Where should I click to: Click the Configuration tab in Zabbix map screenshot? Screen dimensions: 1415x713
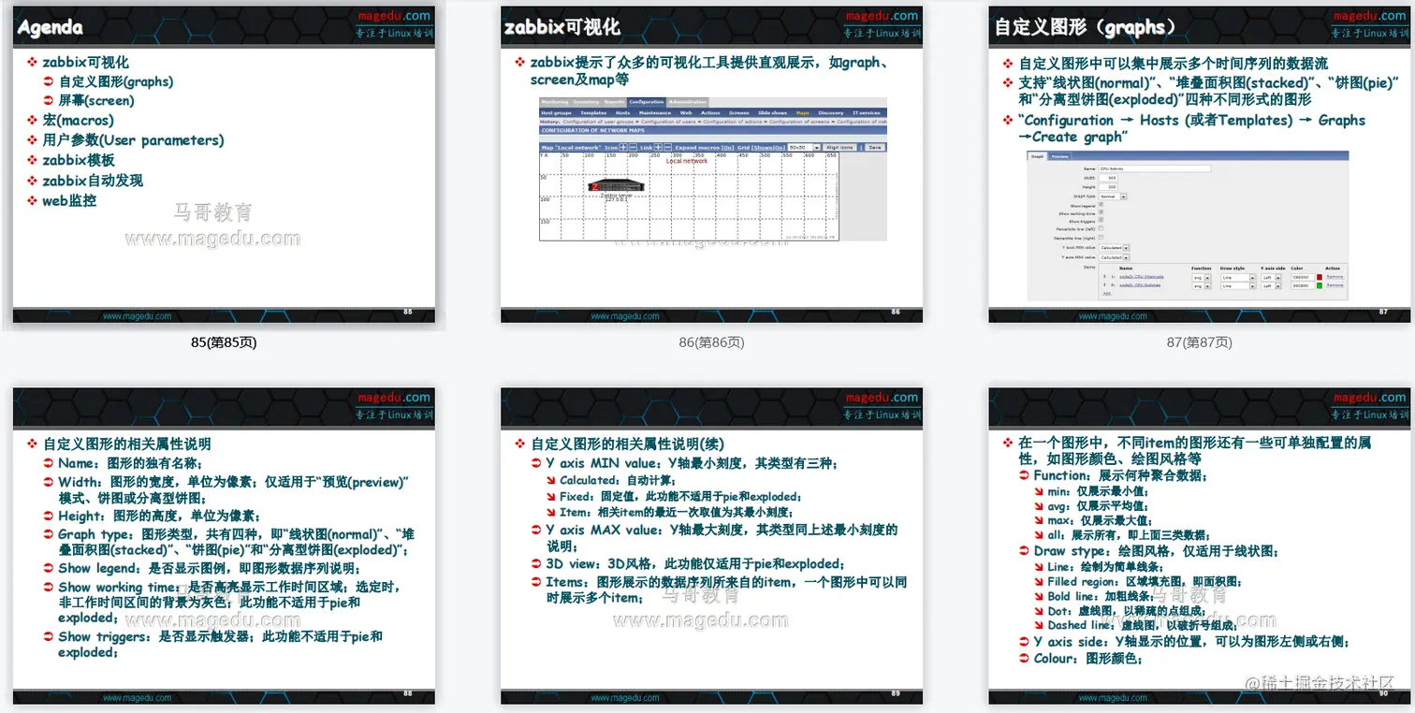[647, 102]
